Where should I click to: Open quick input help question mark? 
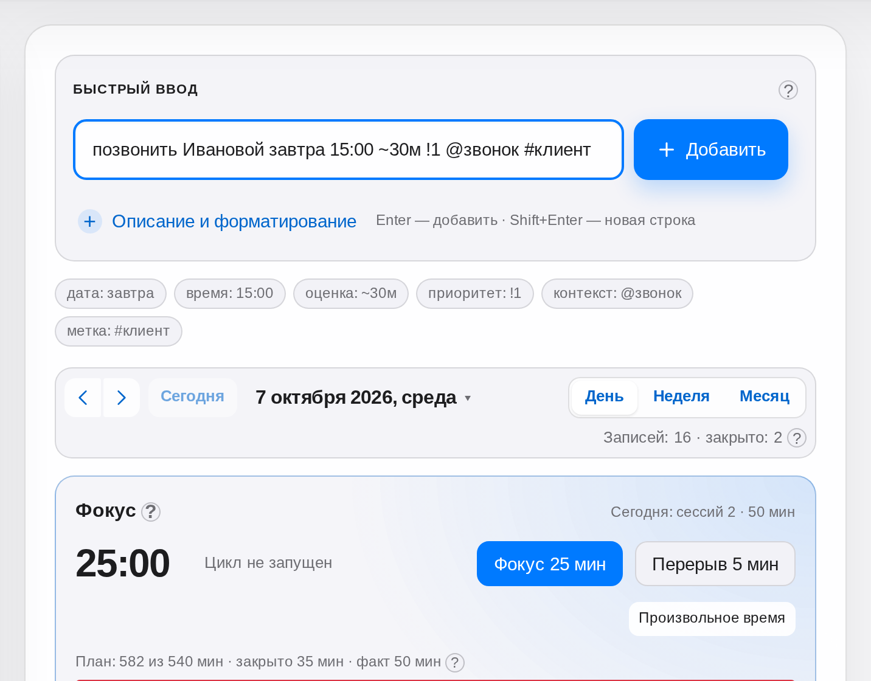pyautogui.click(x=788, y=90)
